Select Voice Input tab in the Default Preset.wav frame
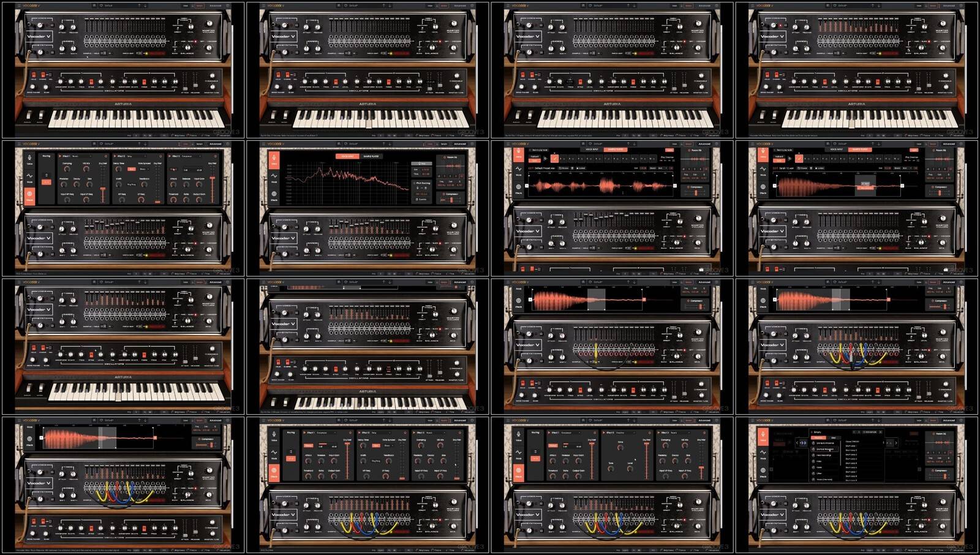This screenshot has width=980, height=555. click(x=592, y=149)
